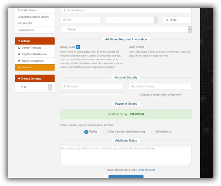This screenshot has width=221, height=186.
Task: Click the Transfer in a Domain arrow icon
Action: [x=19, y=61]
